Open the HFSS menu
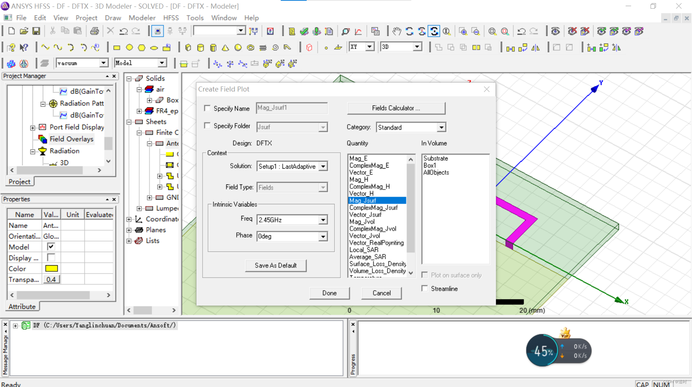This screenshot has height=387, width=692. [171, 18]
